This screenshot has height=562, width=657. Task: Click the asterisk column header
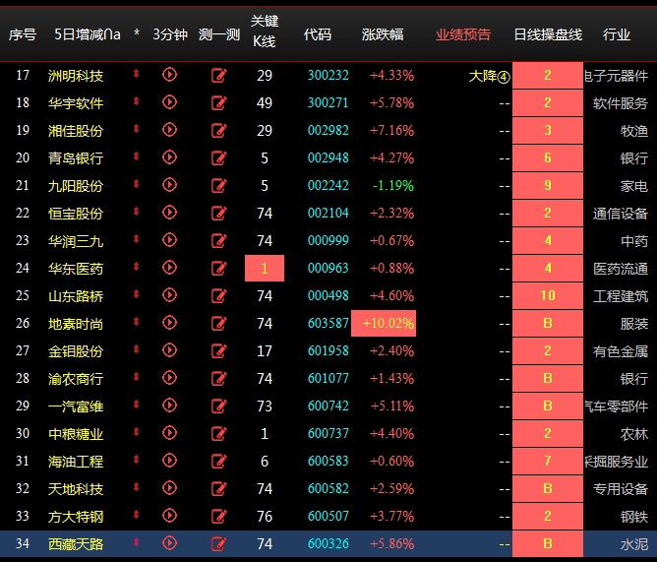[137, 32]
